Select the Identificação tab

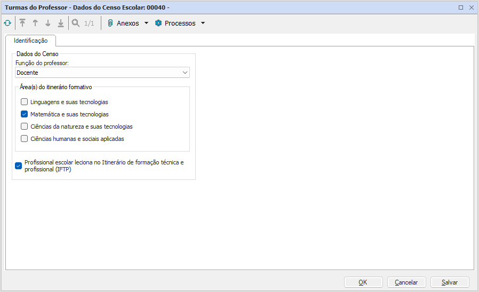coord(30,41)
